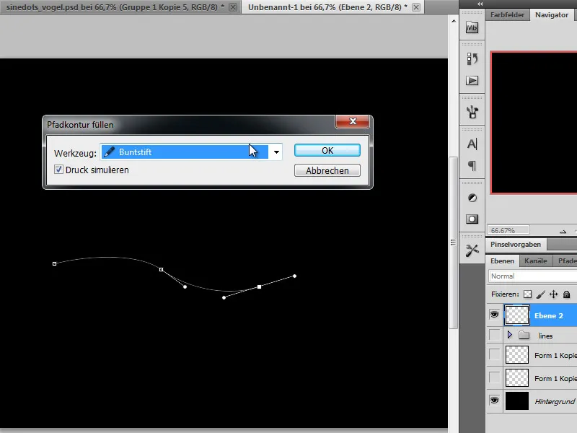This screenshot has width=577, height=433.
Task: Open the Paragraph panel pilcrow icon
Action: [x=472, y=166]
